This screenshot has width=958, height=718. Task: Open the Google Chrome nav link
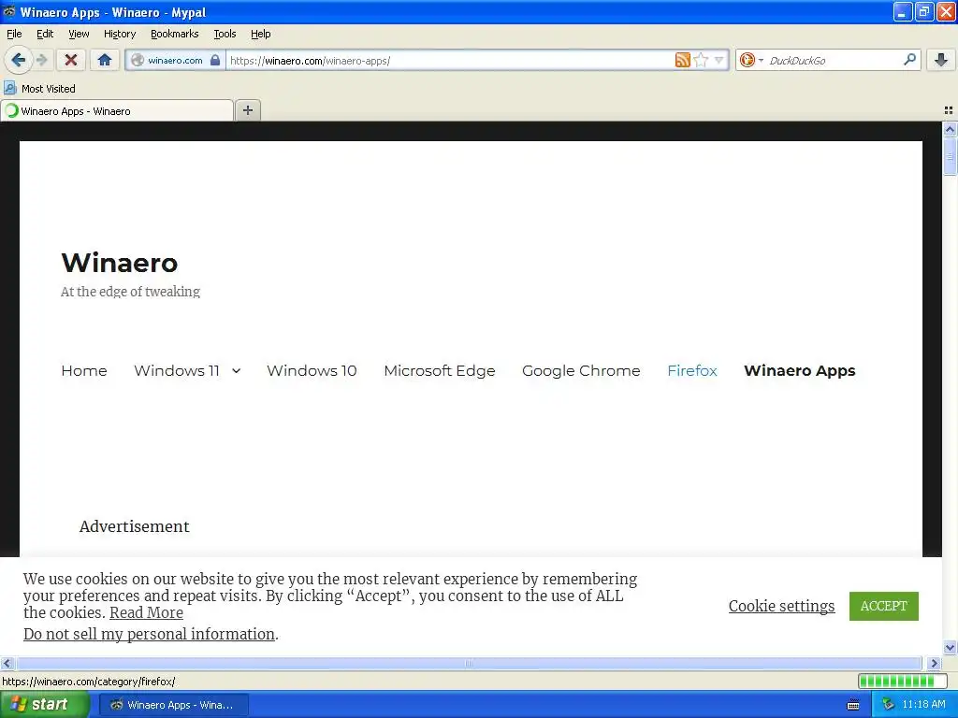pyautogui.click(x=581, y=370)
